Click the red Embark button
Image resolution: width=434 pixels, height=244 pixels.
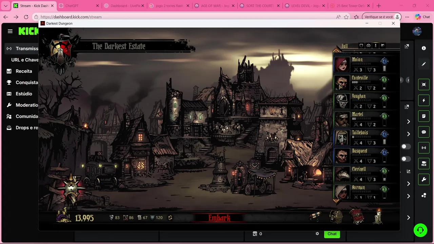pos(219,218)
